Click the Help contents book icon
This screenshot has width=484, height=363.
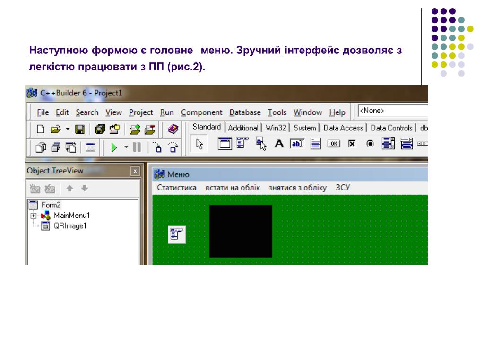pyautogui.click(x=173, y=129)
